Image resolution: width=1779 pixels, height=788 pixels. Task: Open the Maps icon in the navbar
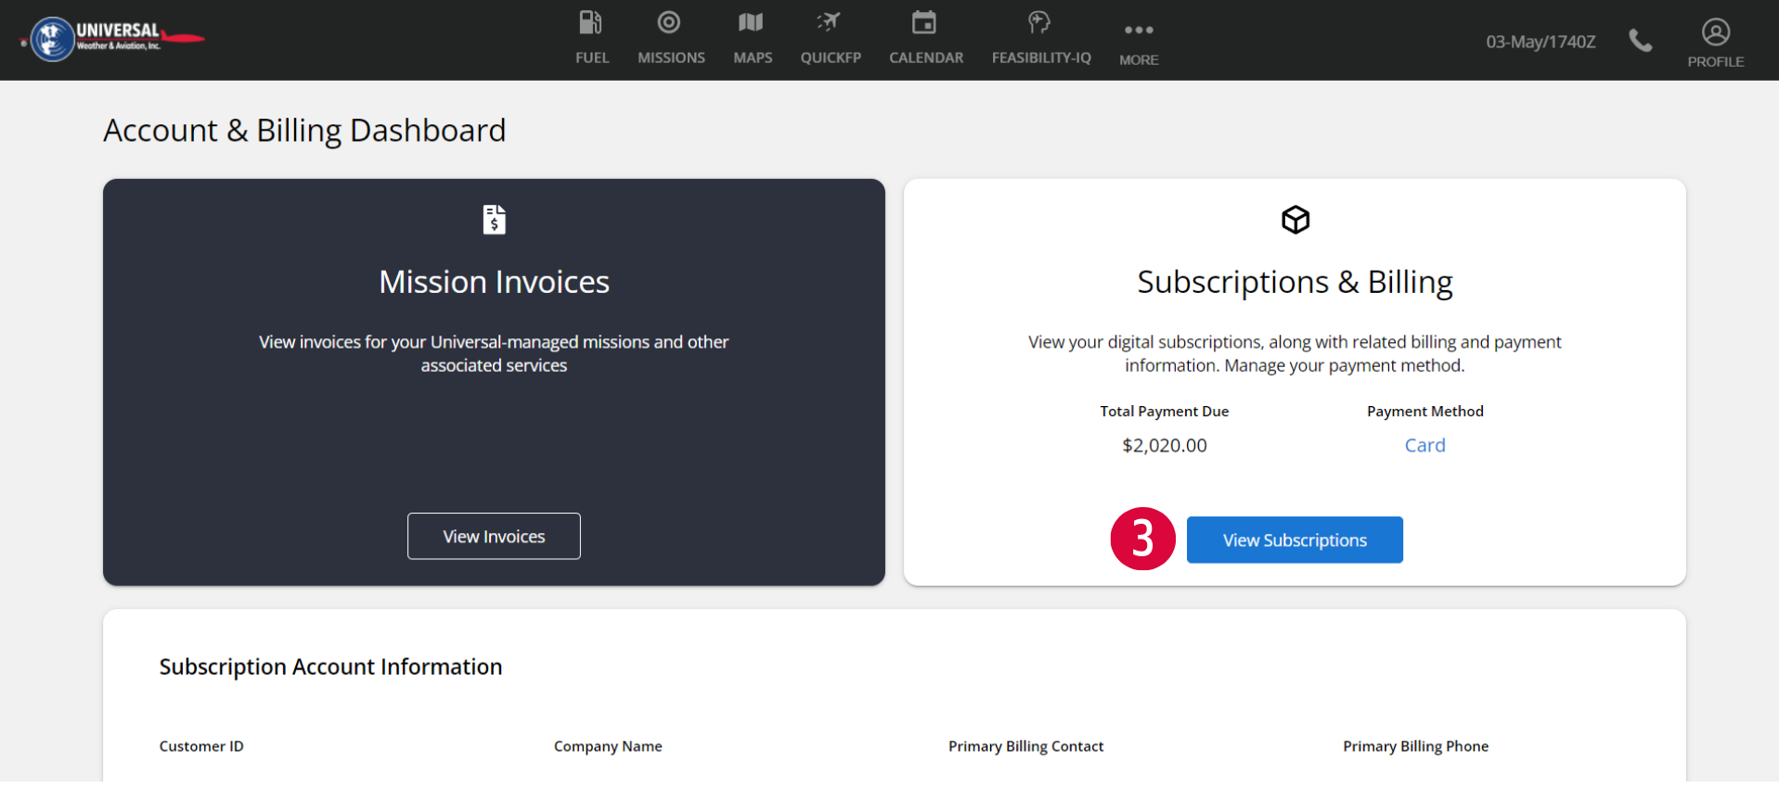751,22
